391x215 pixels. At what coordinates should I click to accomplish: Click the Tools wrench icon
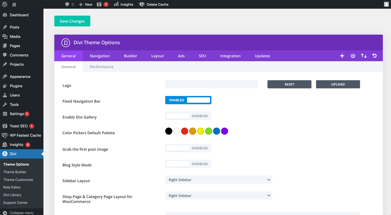tap(5, 105)
